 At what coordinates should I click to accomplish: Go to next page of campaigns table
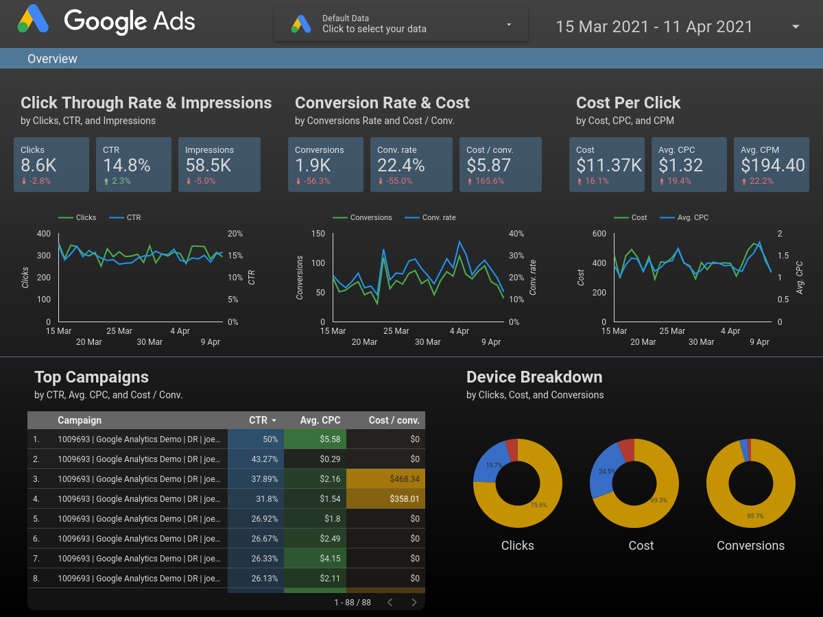coord(414,603)
